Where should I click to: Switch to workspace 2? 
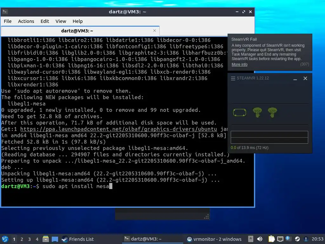click(22, 239)
